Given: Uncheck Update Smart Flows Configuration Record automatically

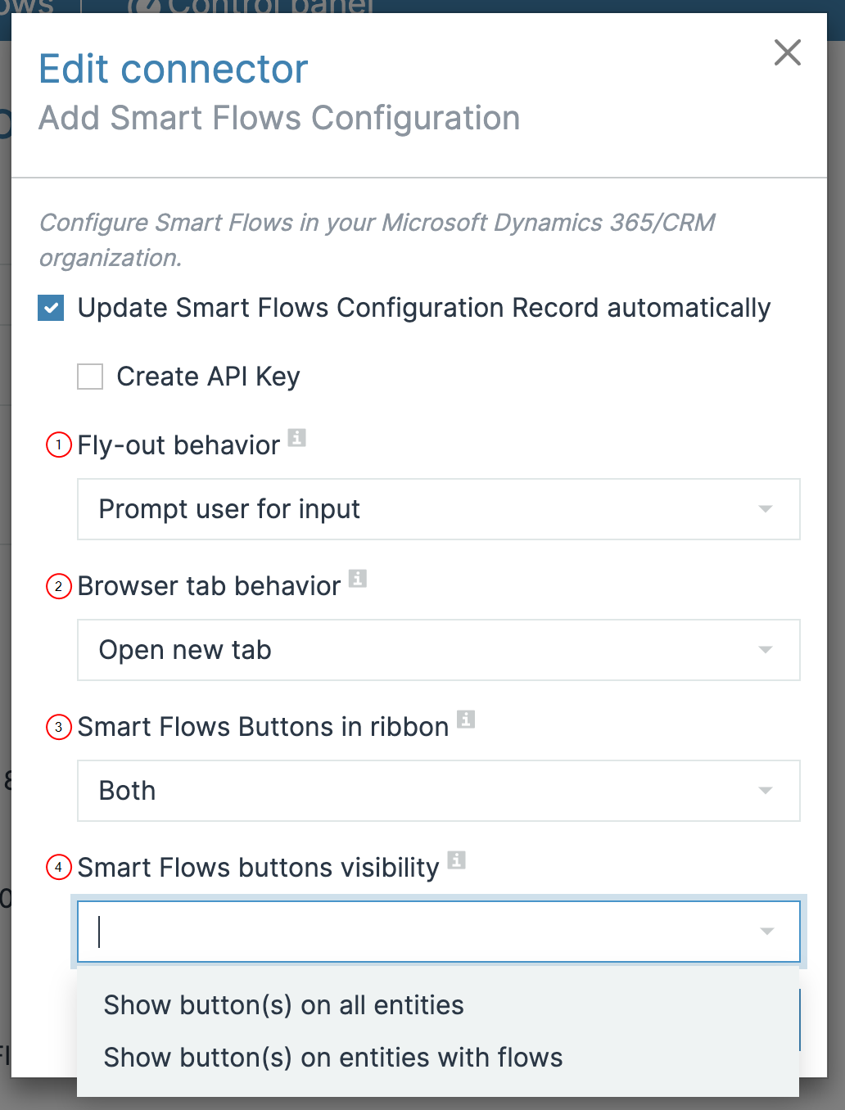Looking at the screenshot, I should click(x=51, y=309).
